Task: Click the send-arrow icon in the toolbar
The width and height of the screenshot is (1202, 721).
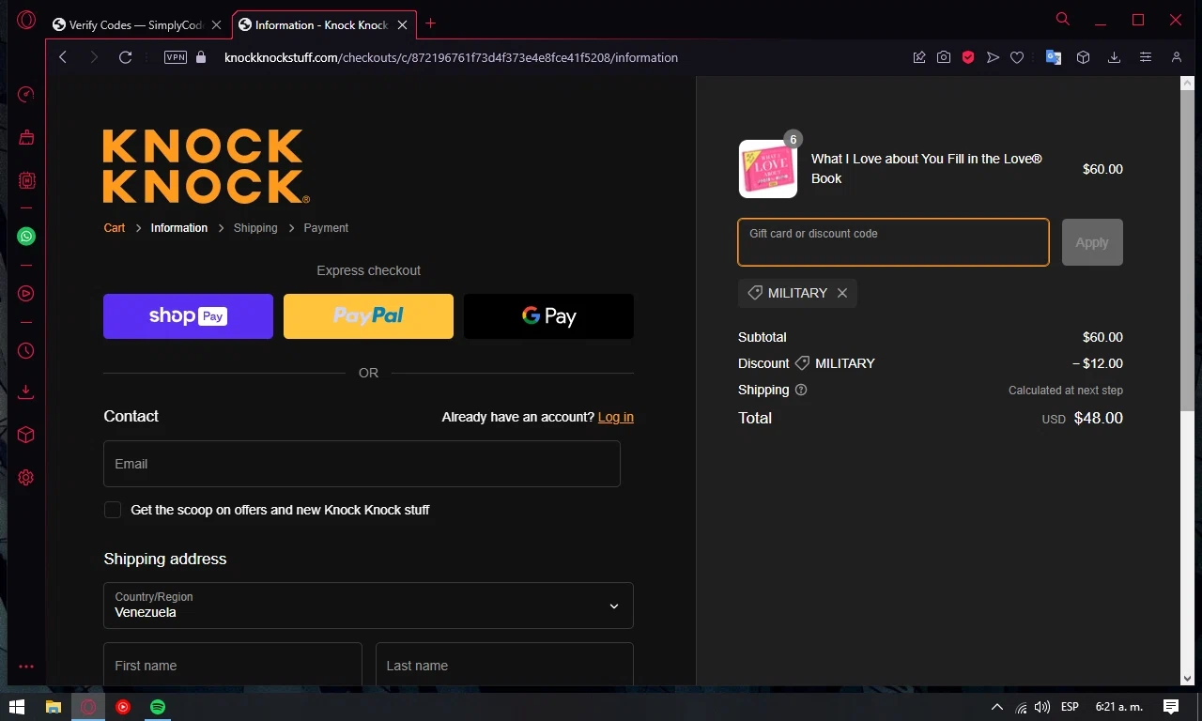Action: click(x=993, y=57)
